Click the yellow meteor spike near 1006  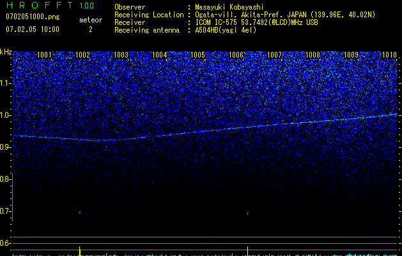coord(248,251)
